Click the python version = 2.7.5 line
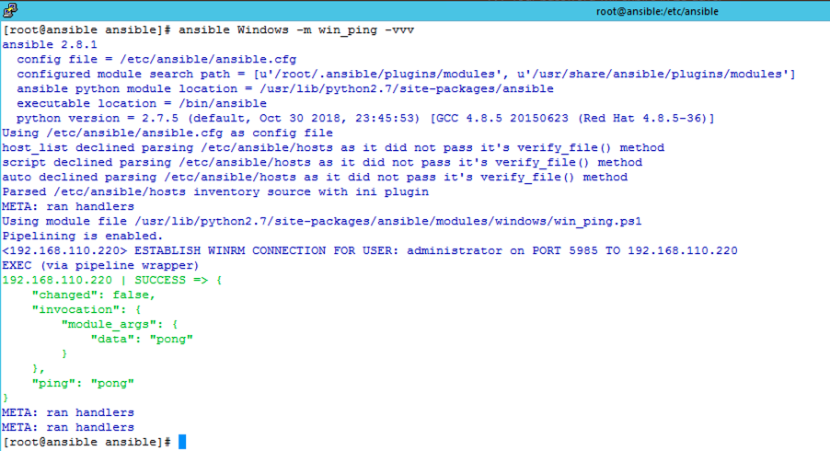Screen dimensions: 830x451 coord(364,118)
